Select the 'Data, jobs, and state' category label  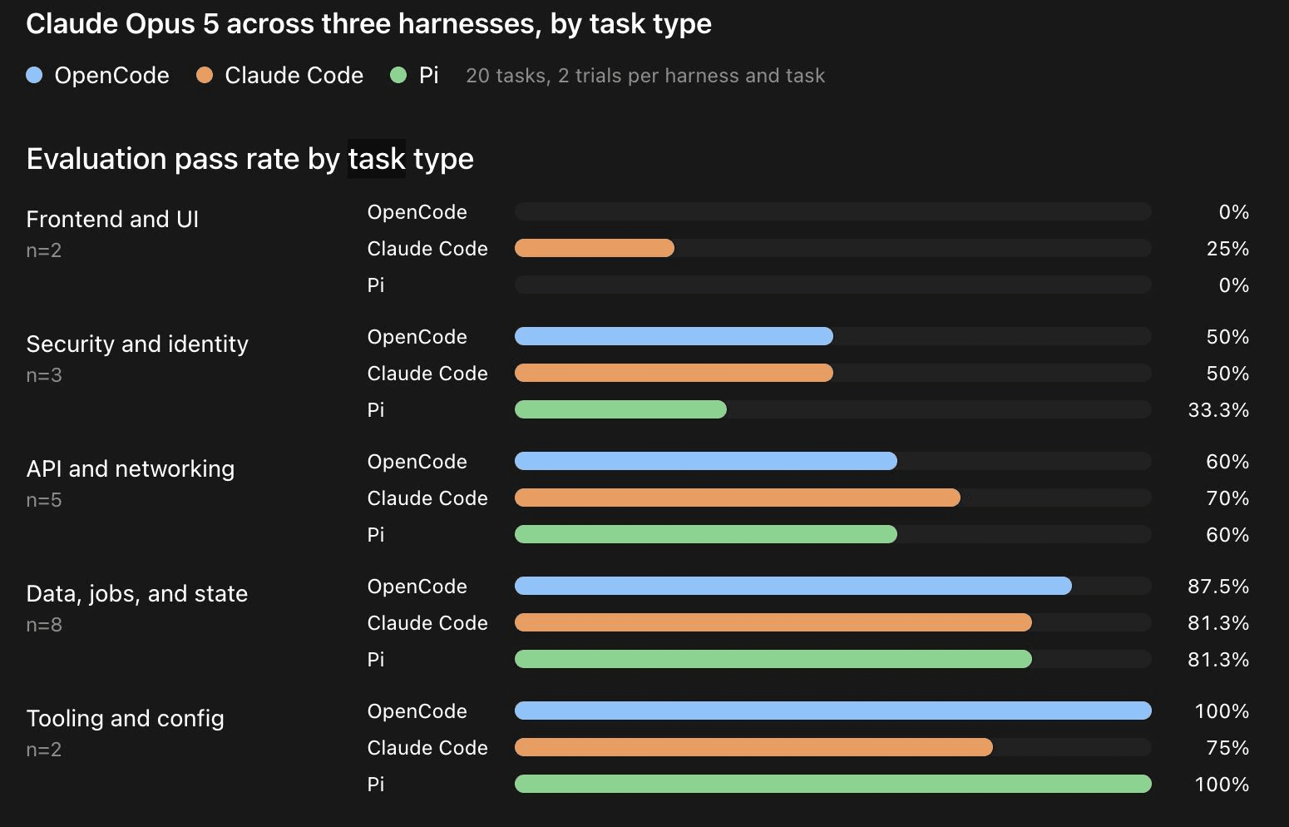point(137,593)
